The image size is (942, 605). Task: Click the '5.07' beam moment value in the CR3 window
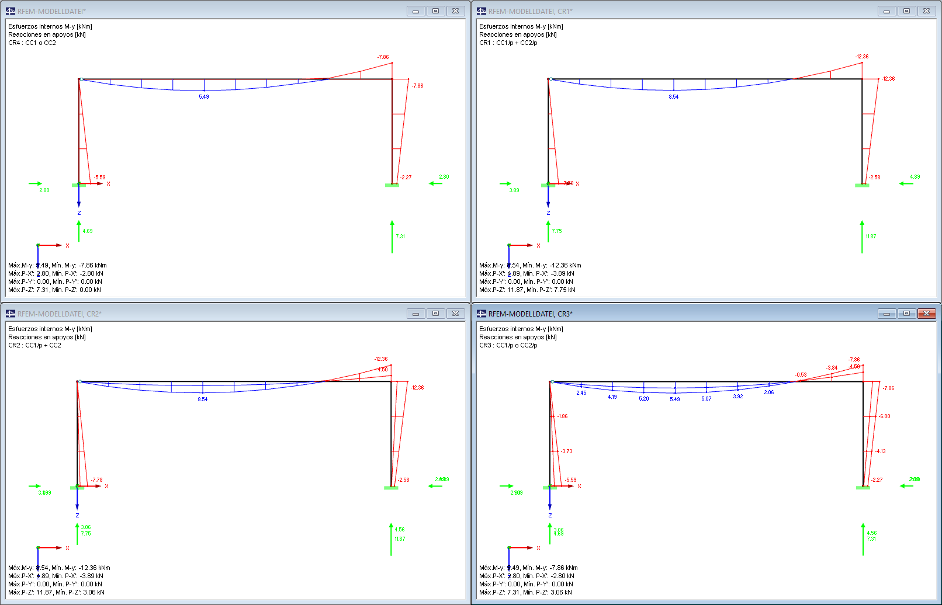pyautogui.click(x=706, y=399)
